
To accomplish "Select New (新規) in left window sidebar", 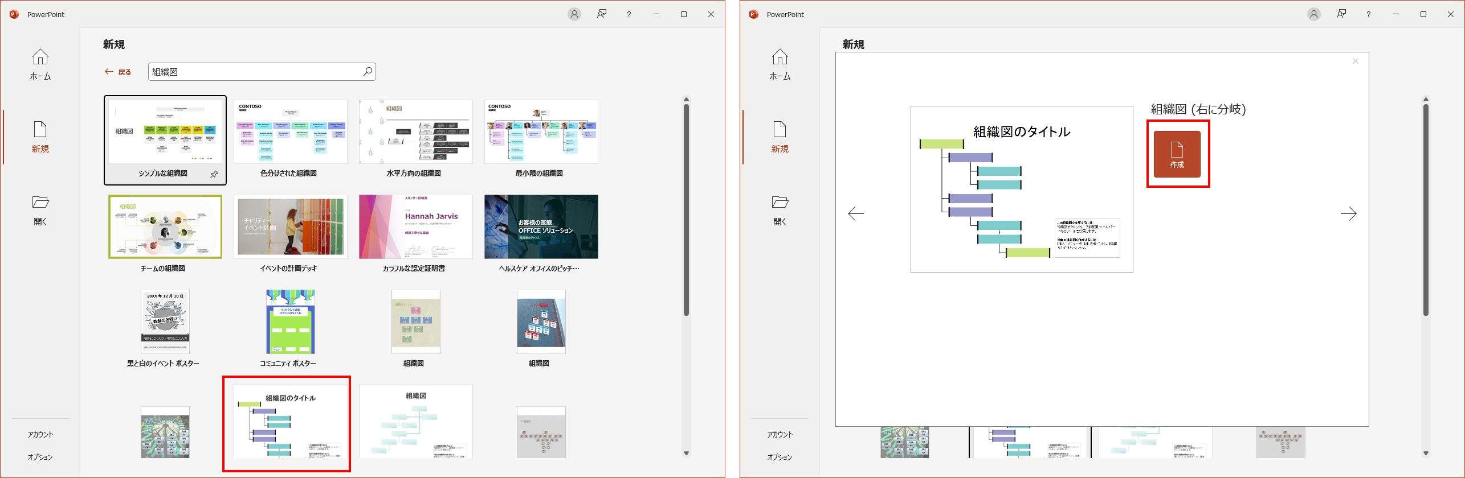I will click(x=40, y=137).
